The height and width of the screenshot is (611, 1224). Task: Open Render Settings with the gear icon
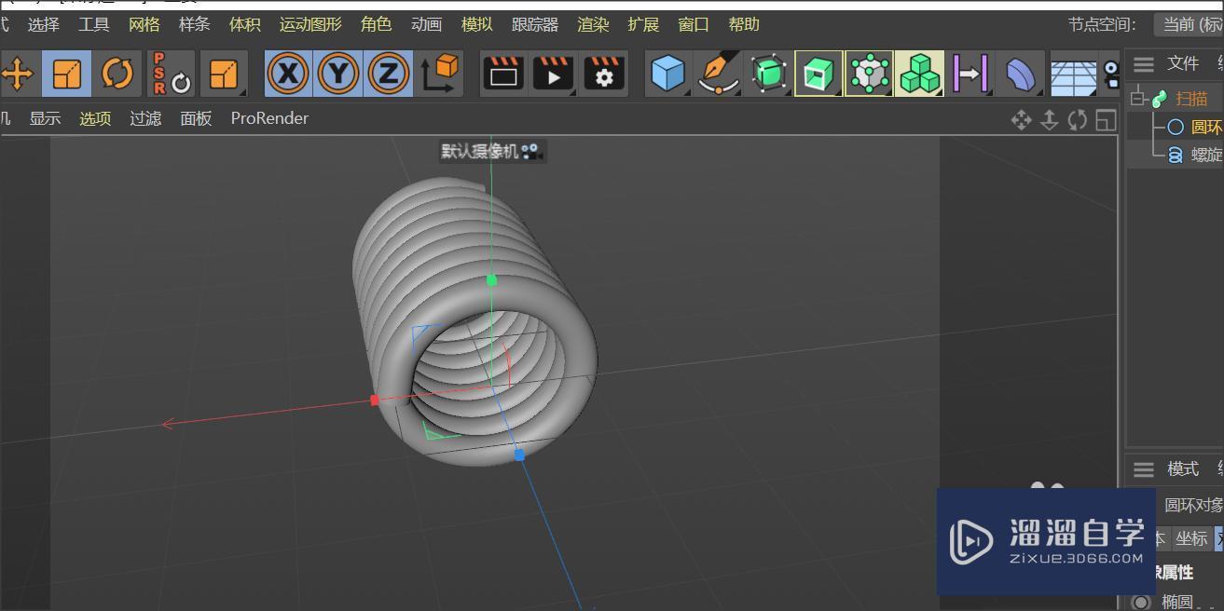pos(603,73)
